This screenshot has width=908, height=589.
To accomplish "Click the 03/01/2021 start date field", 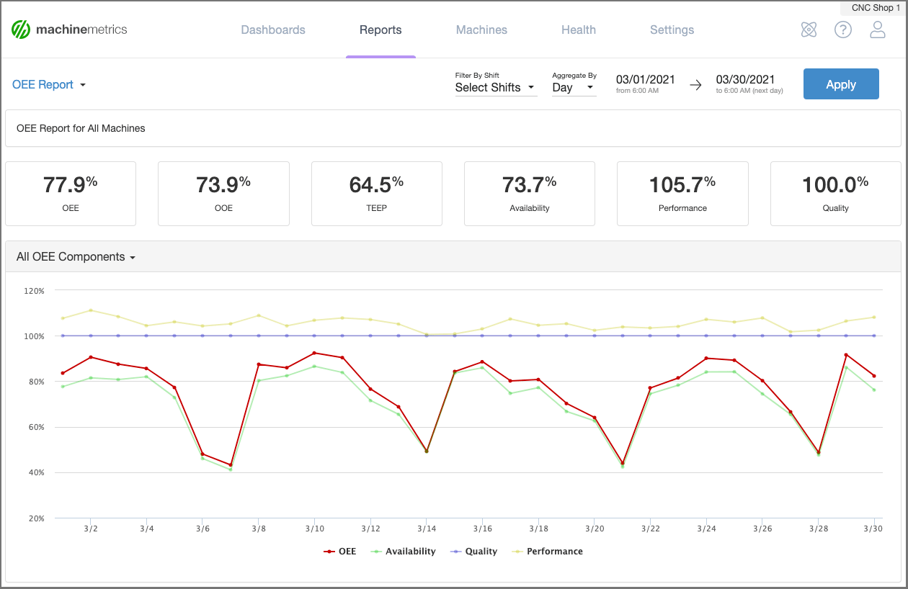I will (646, 79).
